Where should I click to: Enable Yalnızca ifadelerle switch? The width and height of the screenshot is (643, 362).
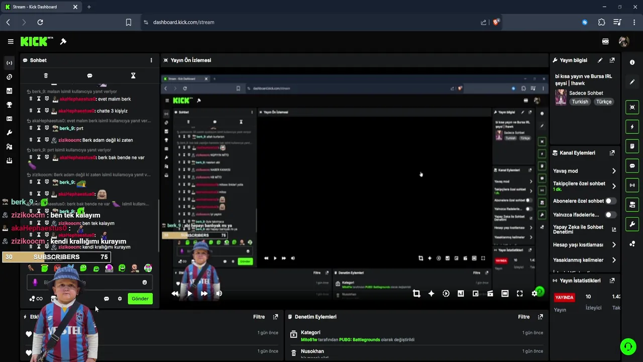610,215
